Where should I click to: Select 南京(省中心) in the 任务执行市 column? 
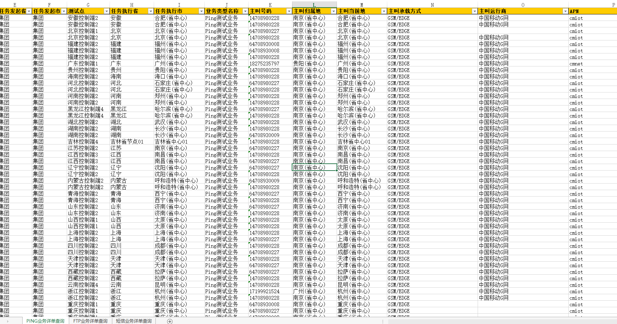pos(179,148)
